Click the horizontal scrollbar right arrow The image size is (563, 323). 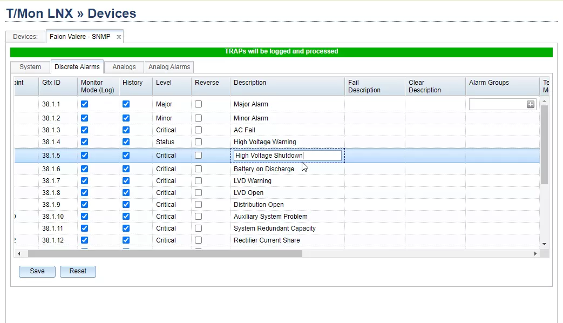(x=535, y=253)
